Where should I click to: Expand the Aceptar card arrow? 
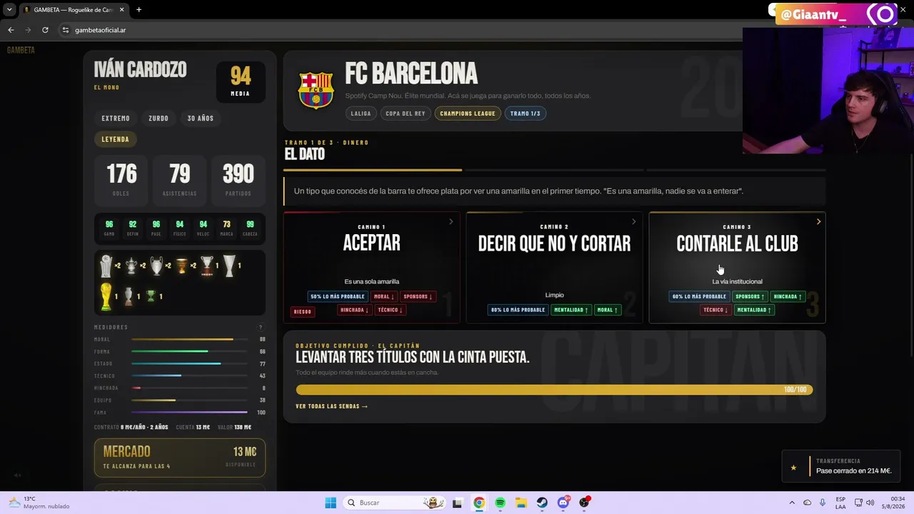tap(451, 222)
